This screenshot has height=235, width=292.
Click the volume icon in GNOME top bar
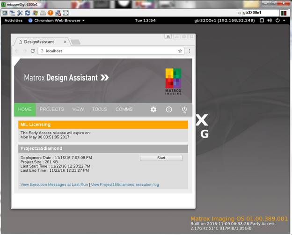pos(270,20)
